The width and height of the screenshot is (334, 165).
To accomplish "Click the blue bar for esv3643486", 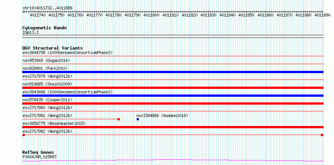I will click(x=173, y=96).
